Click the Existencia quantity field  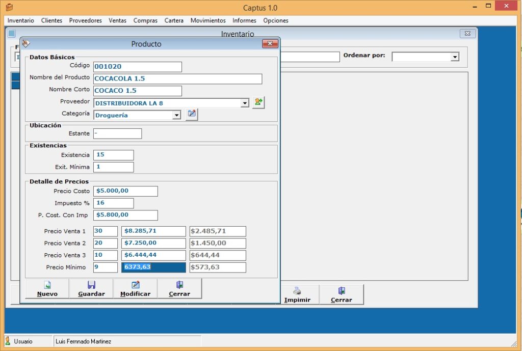(114, 155)
